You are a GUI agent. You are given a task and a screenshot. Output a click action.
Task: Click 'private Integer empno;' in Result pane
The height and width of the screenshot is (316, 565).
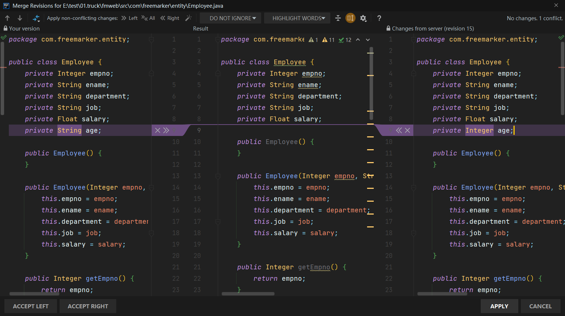[x=281, y=73]
